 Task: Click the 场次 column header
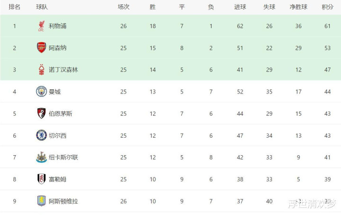[124, 7]
